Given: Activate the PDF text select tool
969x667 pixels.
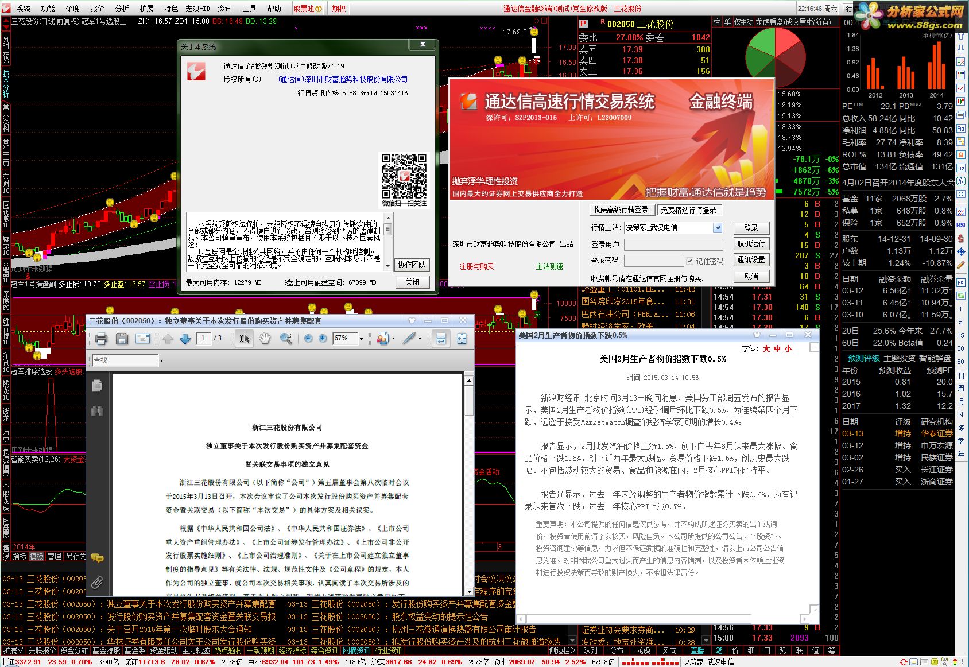Looking at the screenshot, I should tap(245, 339).
